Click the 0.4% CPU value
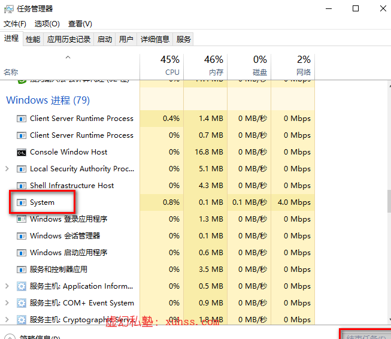The height and width of the screenshot is (339, 391). point(171,119)
